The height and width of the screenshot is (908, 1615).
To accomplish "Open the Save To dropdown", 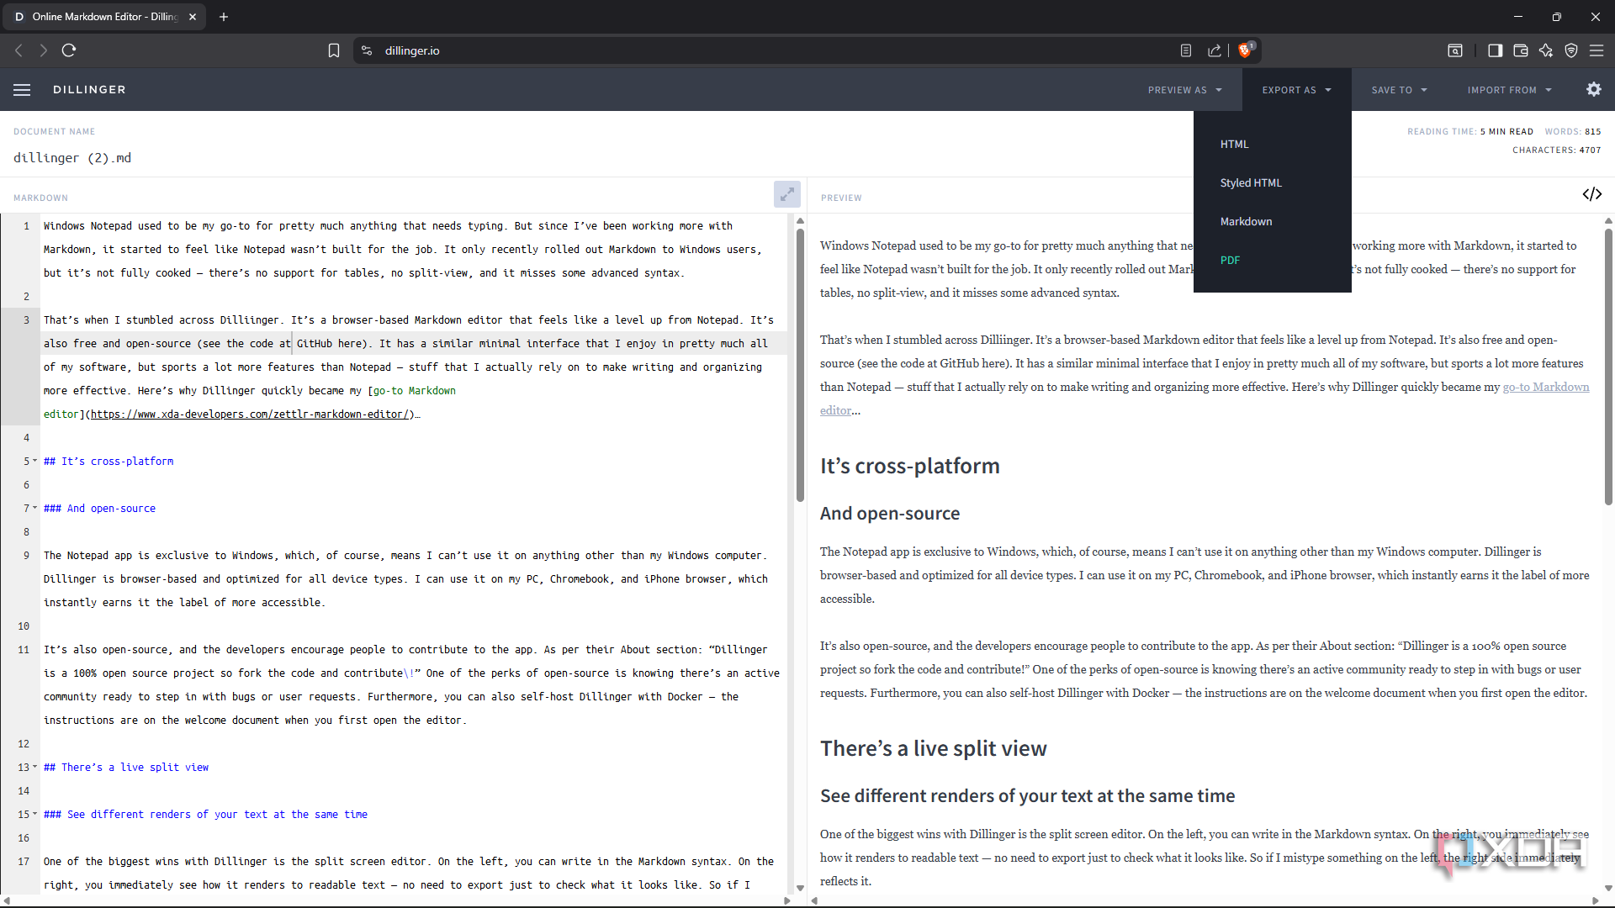I will click(1399, 90).
